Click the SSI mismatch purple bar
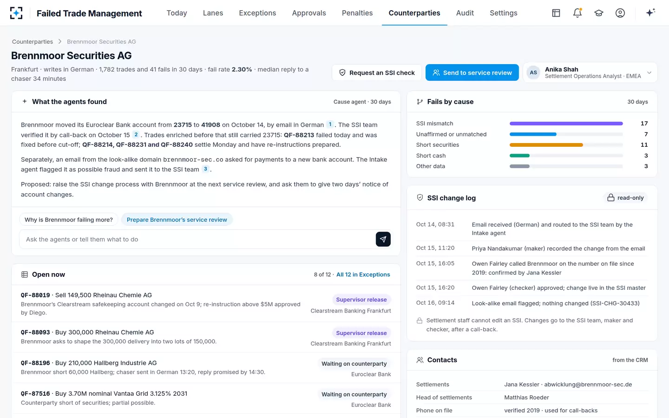 (x=566, y=124)
